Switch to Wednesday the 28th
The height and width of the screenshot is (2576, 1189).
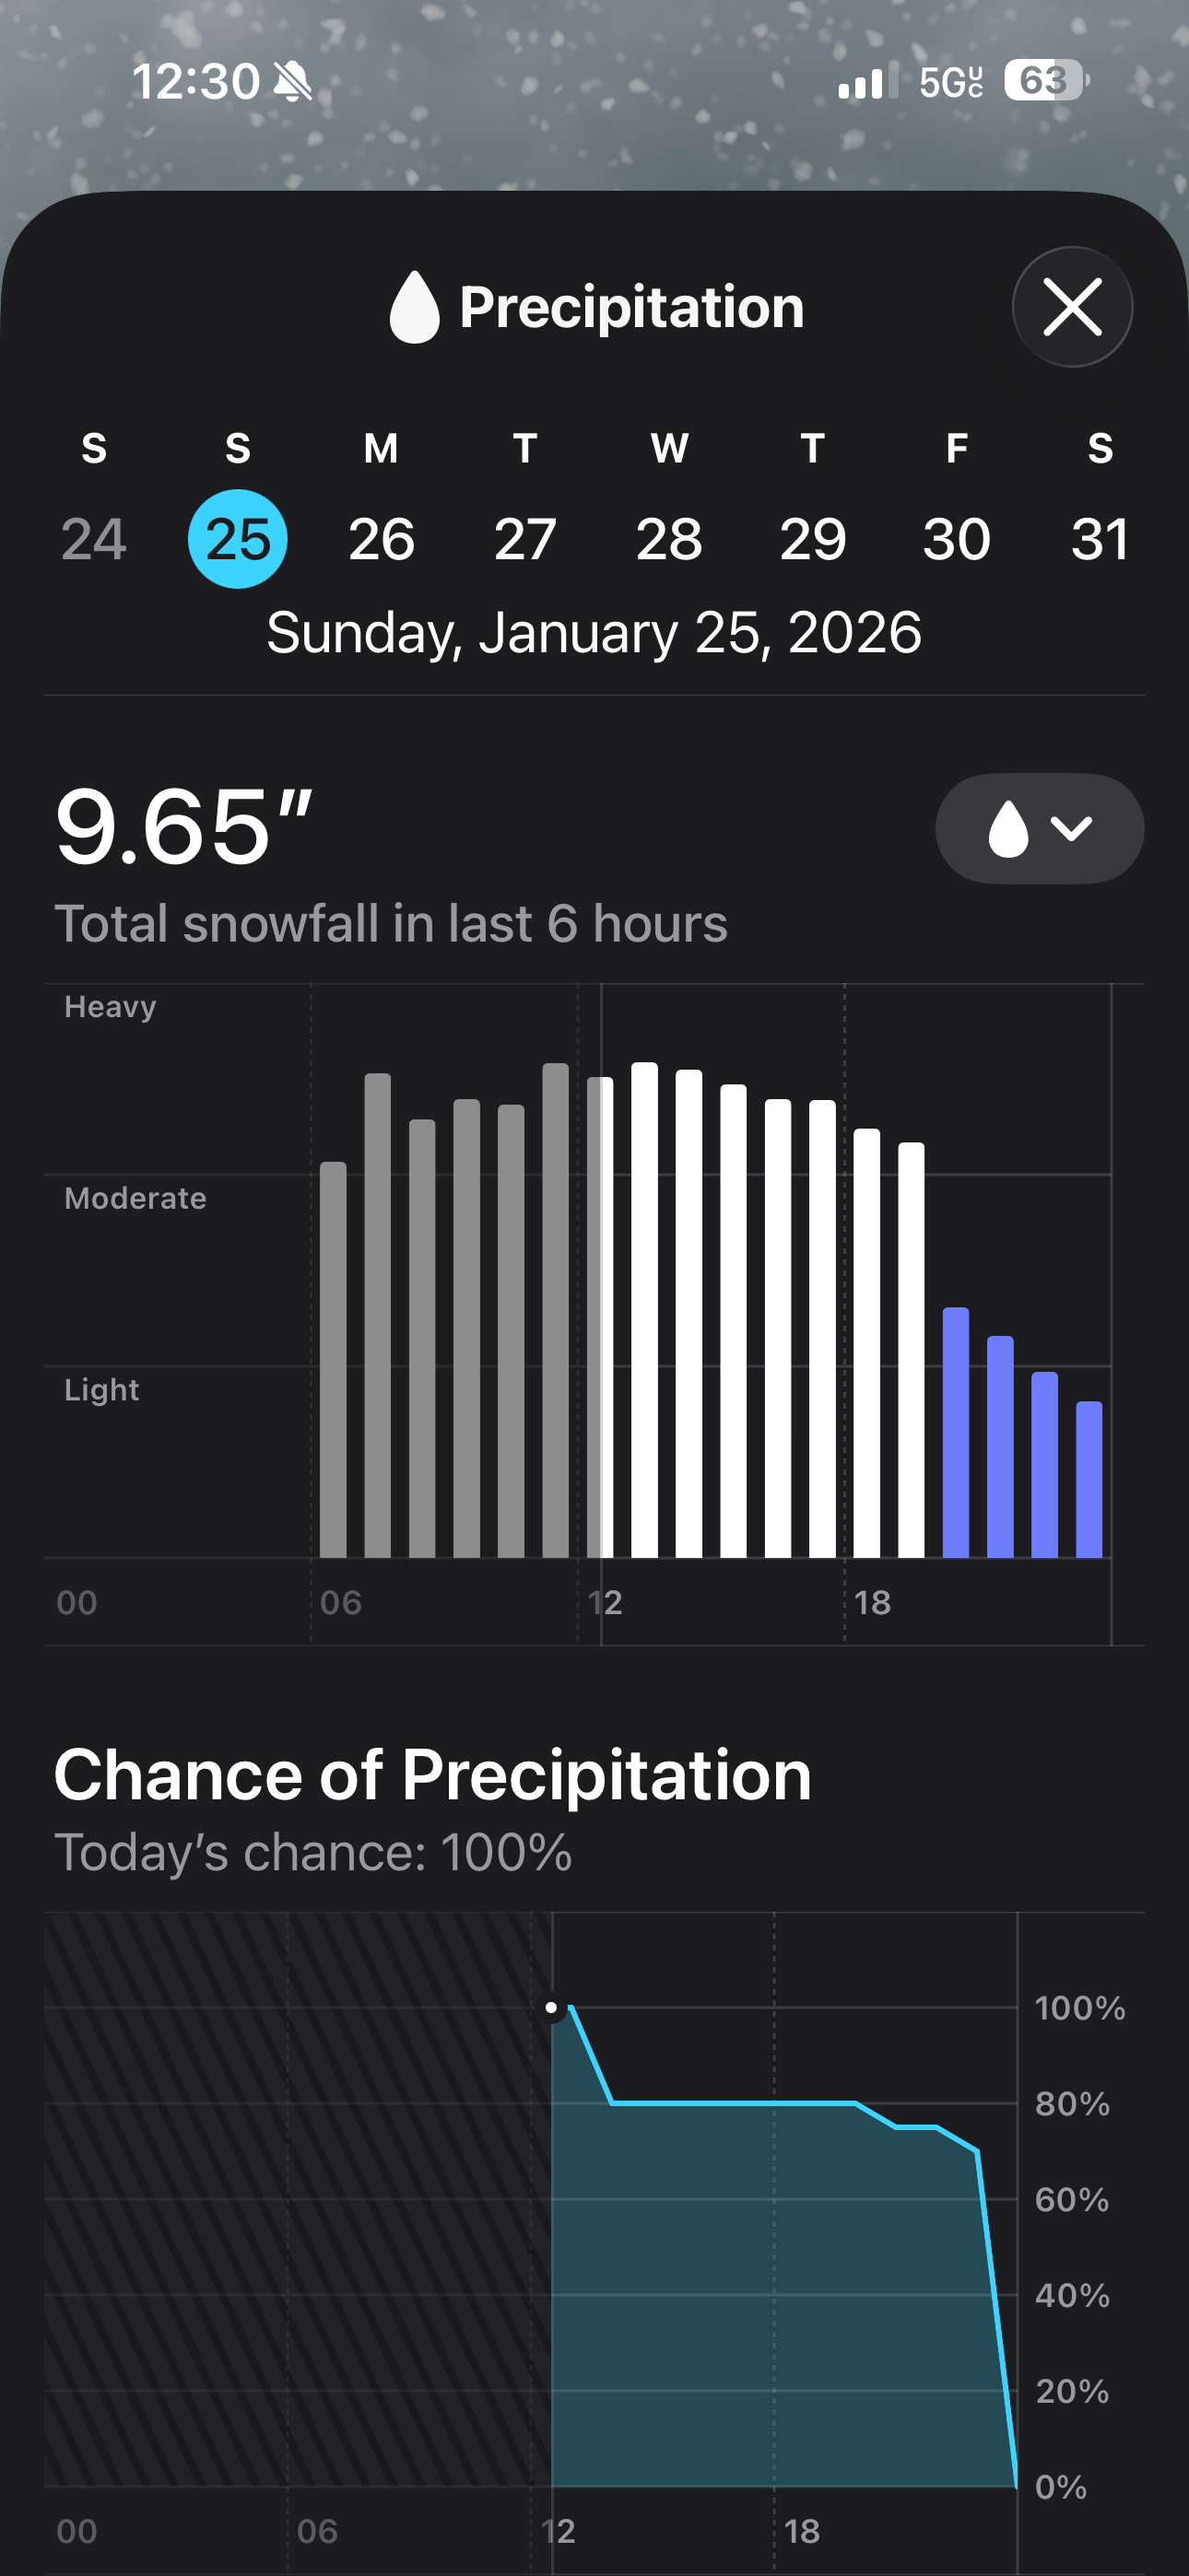coord(669,539)
